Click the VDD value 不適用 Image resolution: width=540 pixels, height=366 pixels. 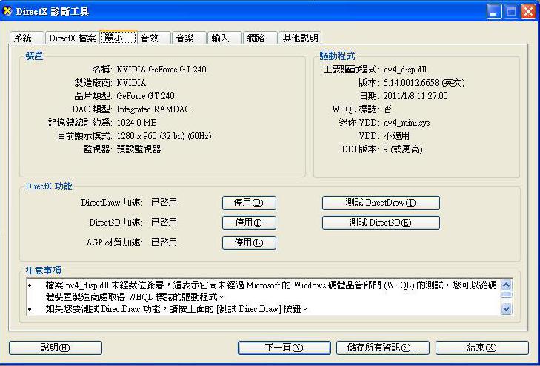(396, 136)
